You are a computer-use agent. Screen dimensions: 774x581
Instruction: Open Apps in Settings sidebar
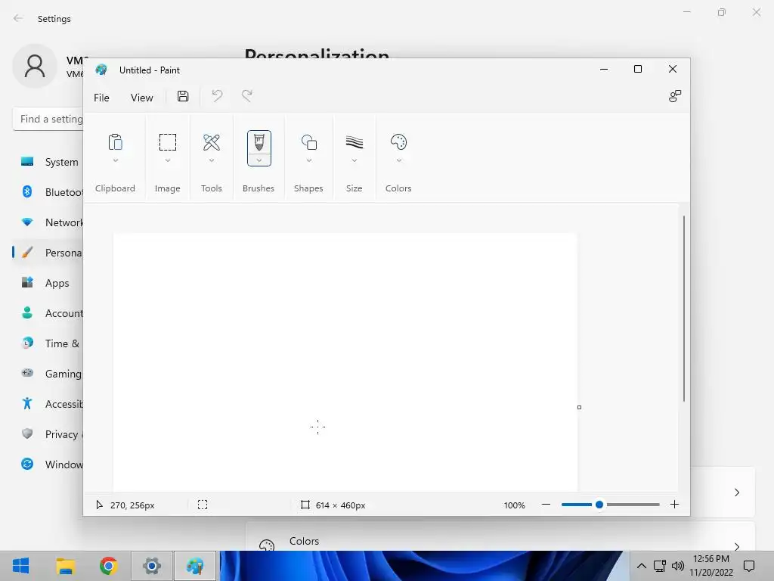(49, 283)
